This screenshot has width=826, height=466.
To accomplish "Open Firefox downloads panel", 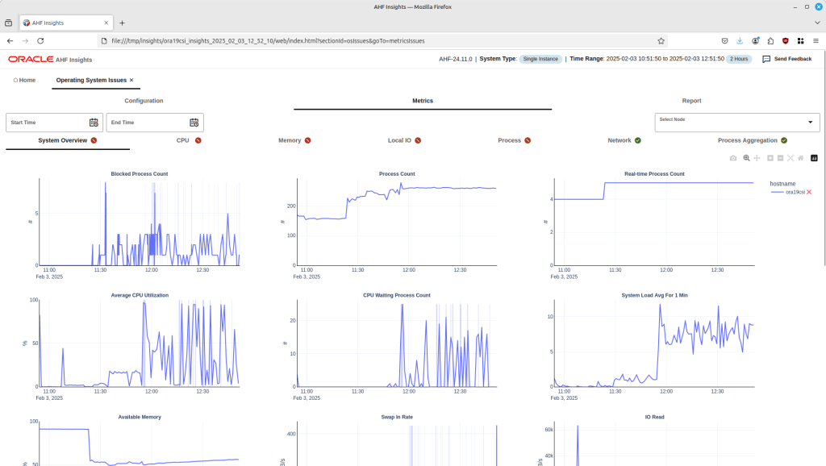I will (740, 40).
